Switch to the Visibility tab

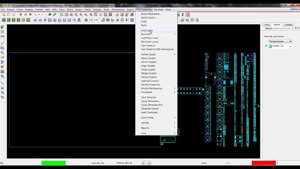289,25
